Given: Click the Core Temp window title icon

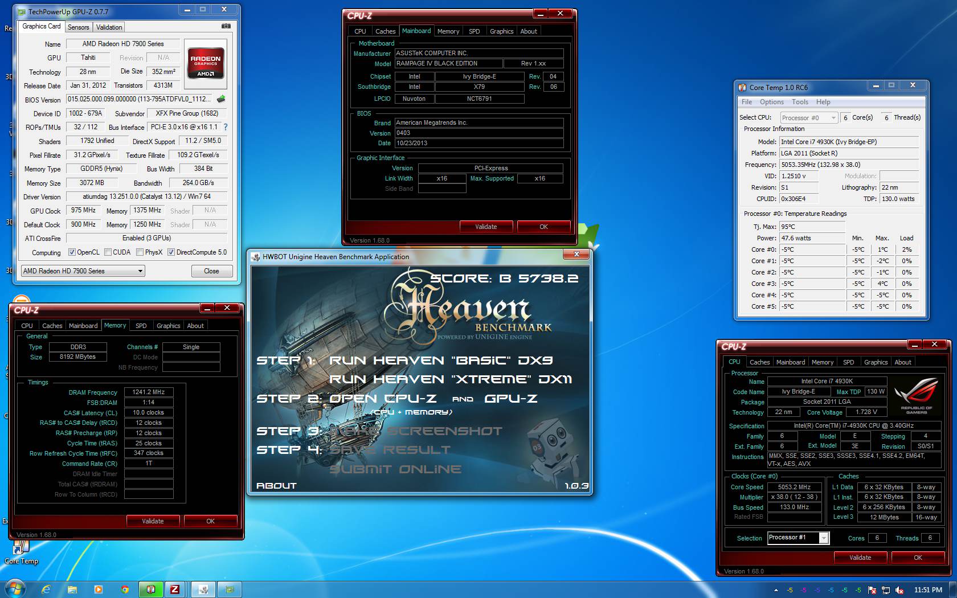Looking at the screenshot, I should [742, 87].
